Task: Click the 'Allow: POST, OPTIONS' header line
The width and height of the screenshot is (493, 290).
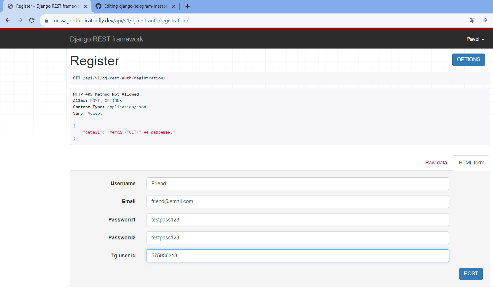Action: [x=97, y=101]
